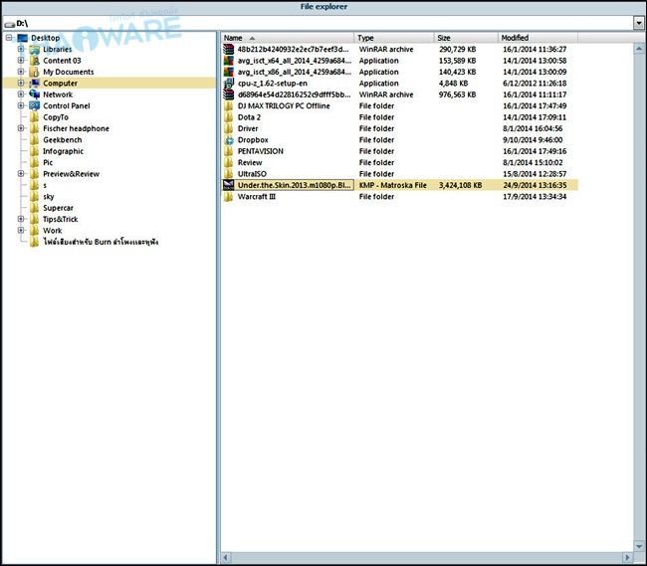Click the horizontal scrollbar right arrow
Screen dimensions: 647x566
(628, 557)
